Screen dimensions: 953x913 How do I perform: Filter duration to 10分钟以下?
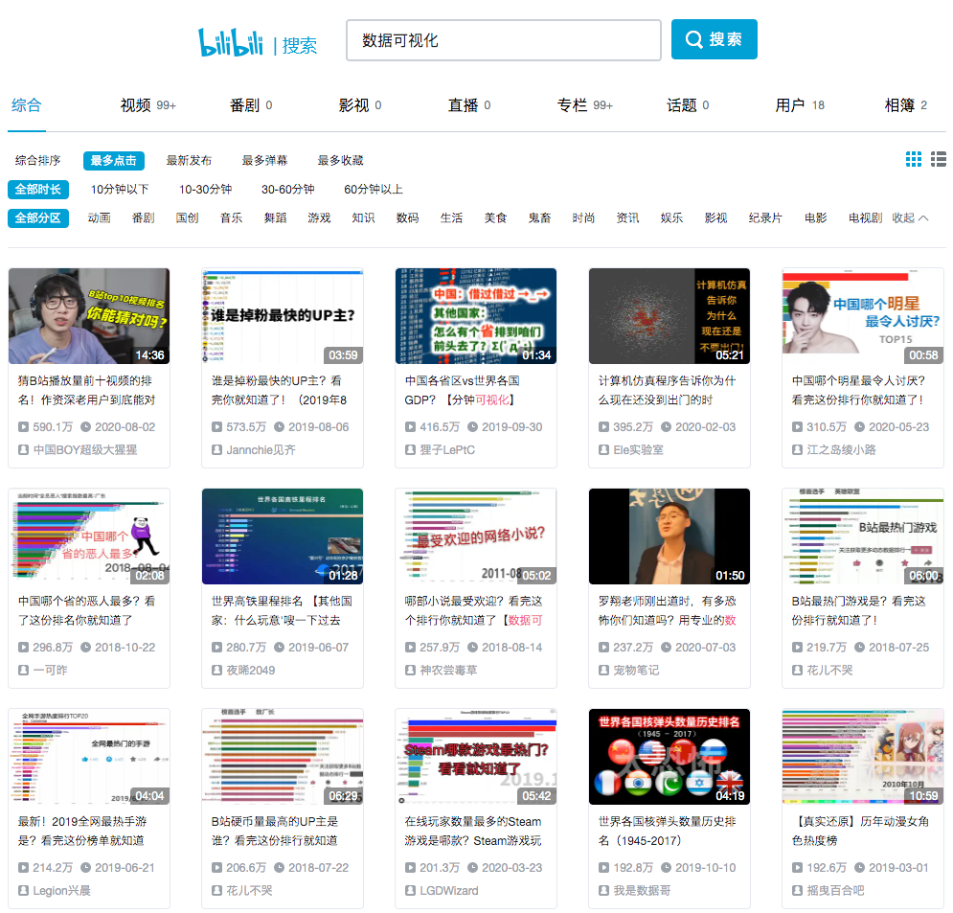[120, 189]
